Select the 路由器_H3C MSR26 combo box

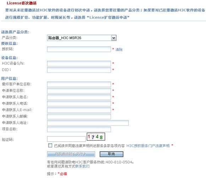tap(82, 38)
